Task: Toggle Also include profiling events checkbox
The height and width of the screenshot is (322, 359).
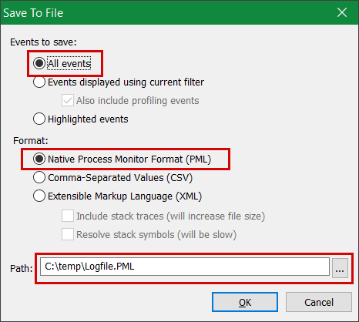Action: 68,100
